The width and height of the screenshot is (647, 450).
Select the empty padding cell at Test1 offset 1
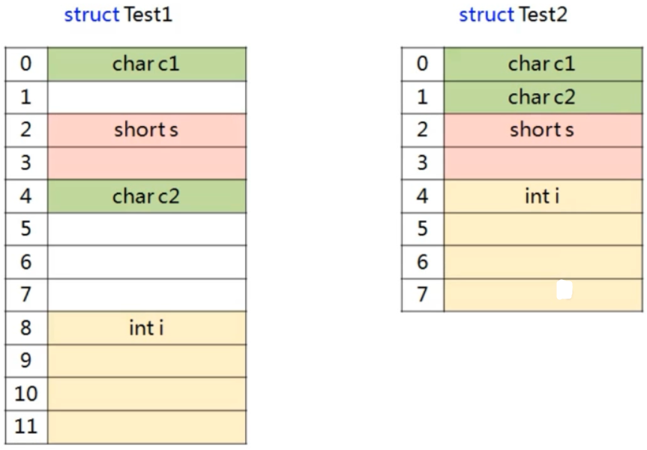coord(146,97)
